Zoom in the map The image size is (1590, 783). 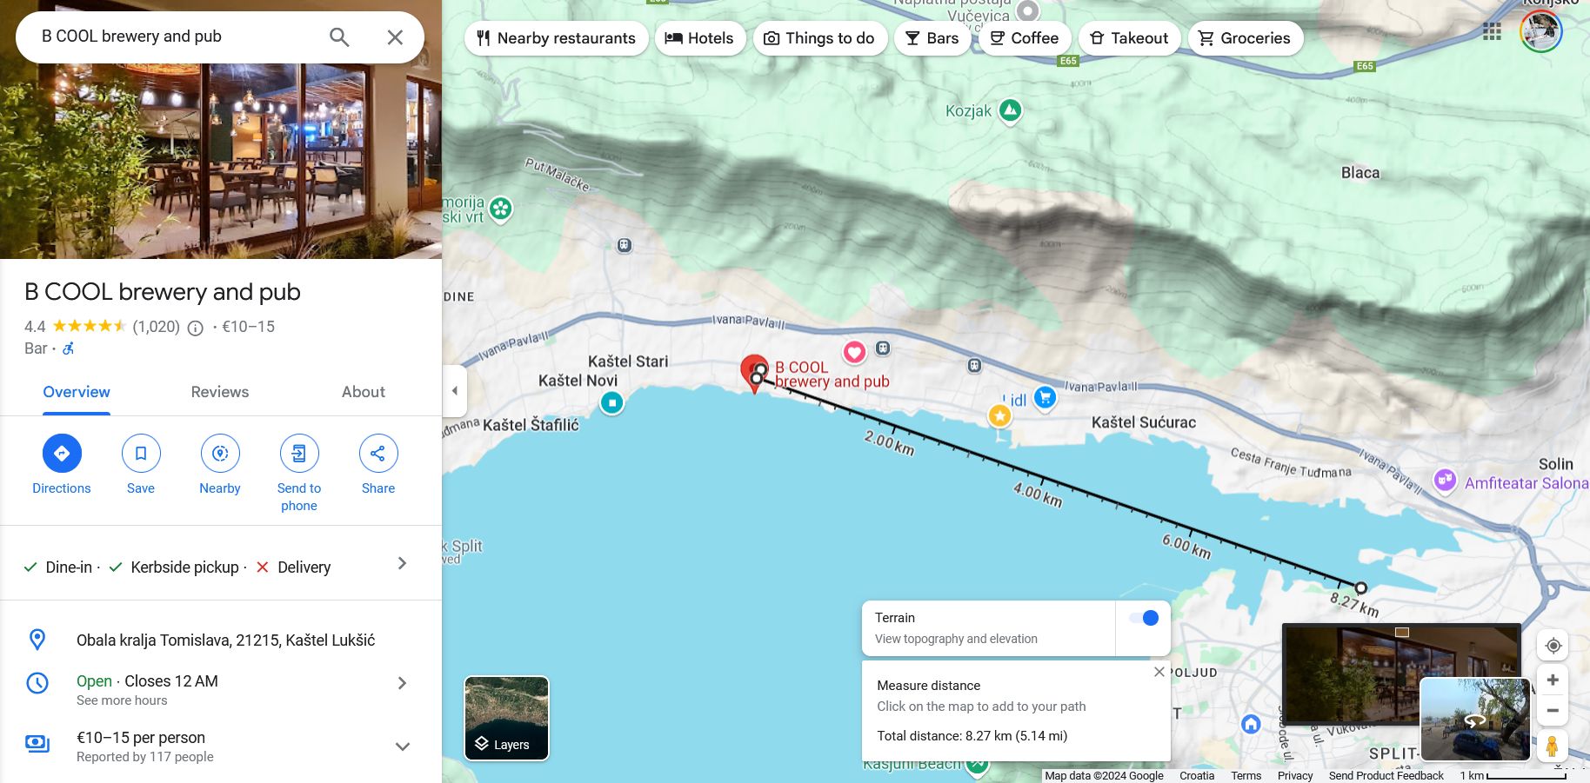tap(1553, 680)
